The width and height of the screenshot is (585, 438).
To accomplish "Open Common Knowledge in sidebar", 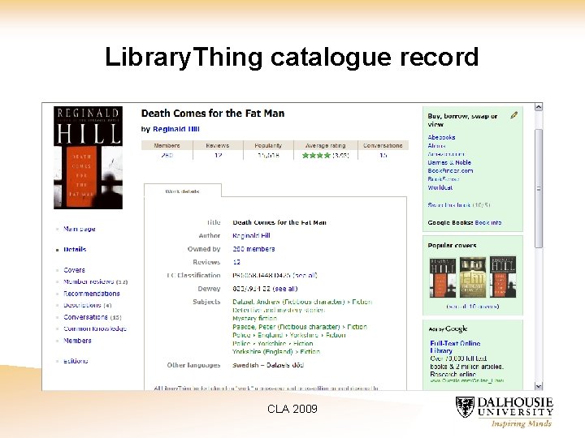I will (95, 328).
